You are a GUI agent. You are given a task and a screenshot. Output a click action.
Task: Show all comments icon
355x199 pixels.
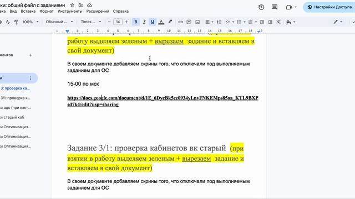275,7
